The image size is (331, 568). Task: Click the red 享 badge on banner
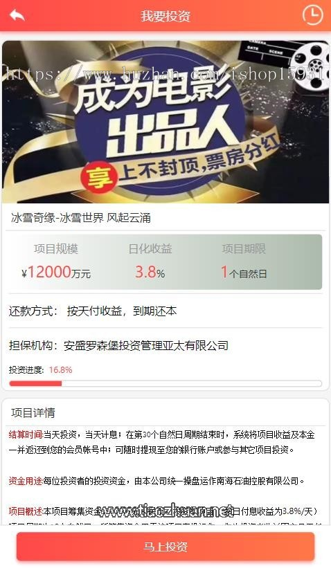[x=99, y=177]
